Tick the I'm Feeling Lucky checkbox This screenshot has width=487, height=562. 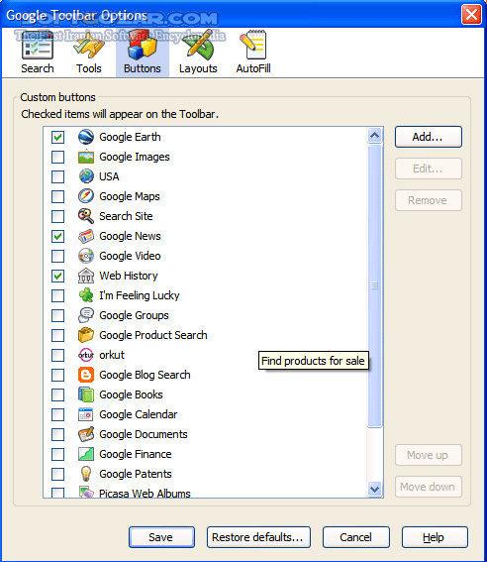[x=58, y=295]
